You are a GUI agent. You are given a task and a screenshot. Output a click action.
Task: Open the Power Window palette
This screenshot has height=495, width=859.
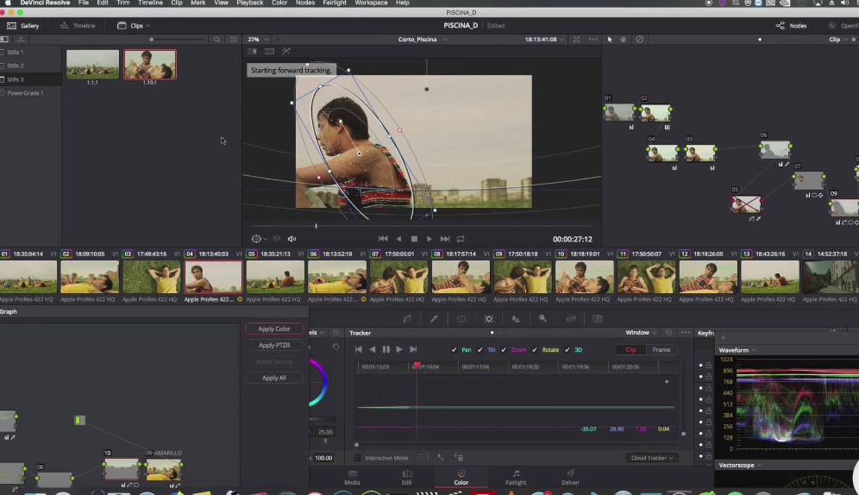point(461,318)
